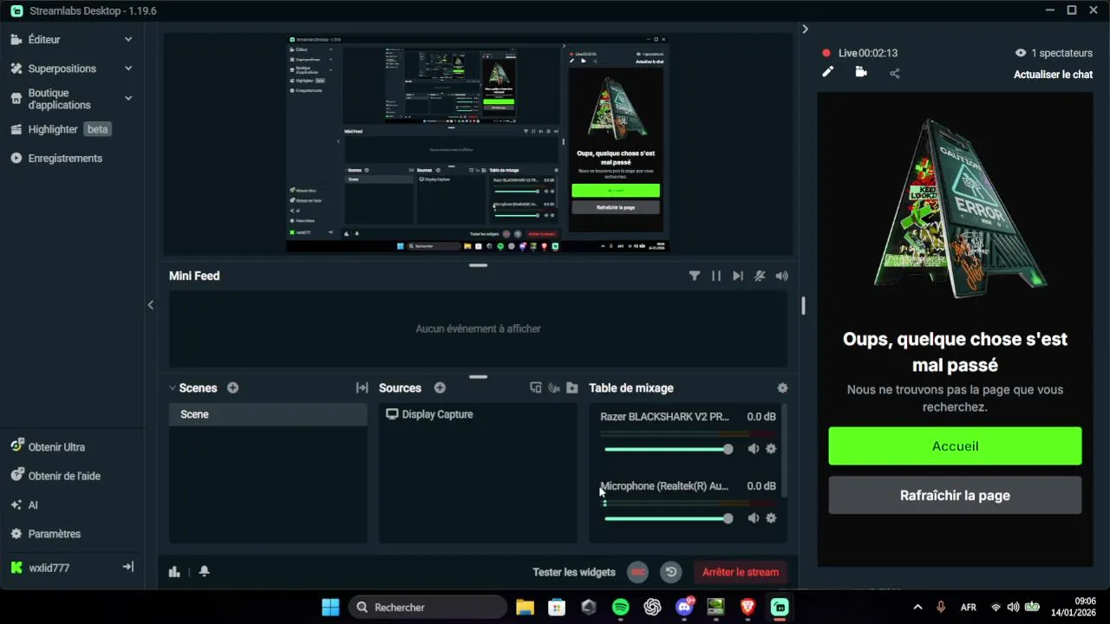This screenshot has height=624, width=1110.
Task: Expand Boutique d'applications chevron
Action: [128, 98]
